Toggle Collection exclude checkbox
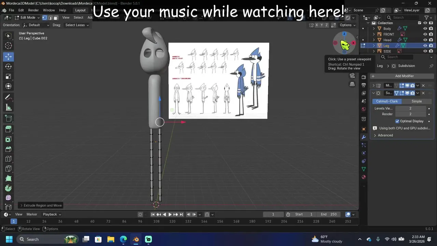The height and width of the screenshot is (246, 437). [x=420, y=23]
